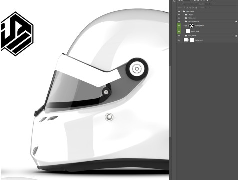This screenshot has height=180, width=240.
Task: Collapse the pattern-mask group arrow
Action: [x=184, y=26]
